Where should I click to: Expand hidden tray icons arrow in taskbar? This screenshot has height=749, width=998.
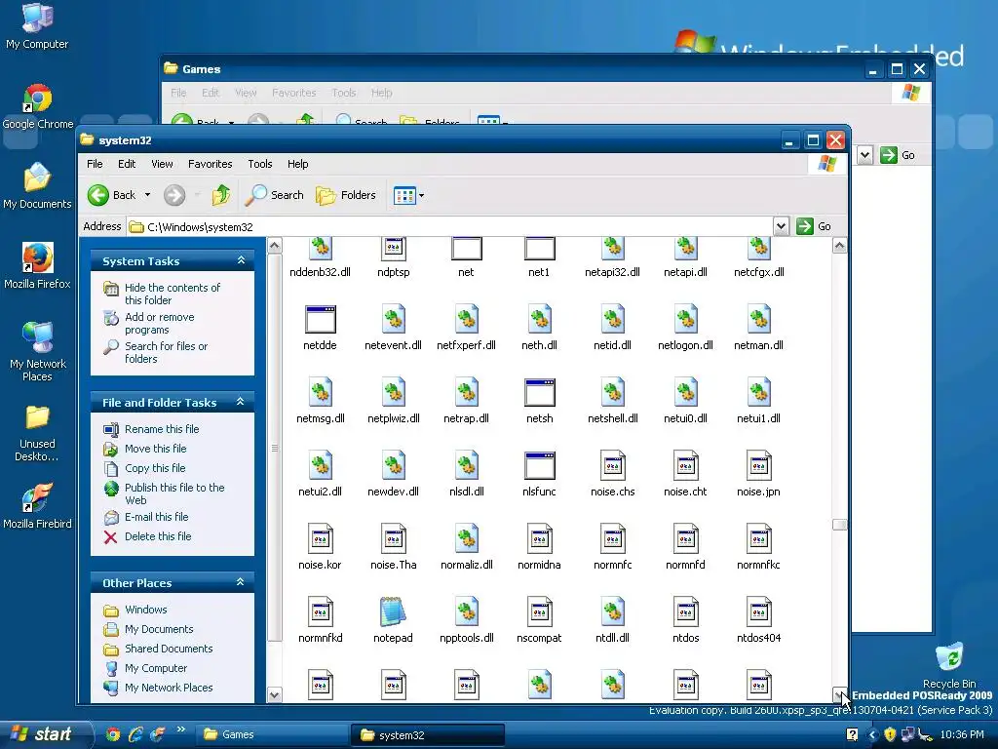(x=872, y=735)
